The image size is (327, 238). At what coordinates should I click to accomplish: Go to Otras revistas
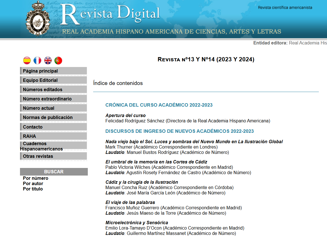click(38, 156)
